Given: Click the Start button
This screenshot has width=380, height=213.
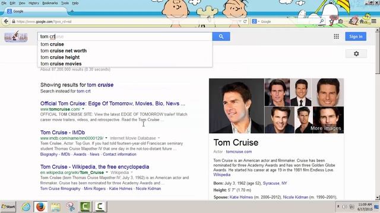Looking at the screenshot, I should tap(8, 206).
